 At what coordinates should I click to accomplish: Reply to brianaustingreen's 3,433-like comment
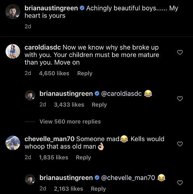point(99,104)
